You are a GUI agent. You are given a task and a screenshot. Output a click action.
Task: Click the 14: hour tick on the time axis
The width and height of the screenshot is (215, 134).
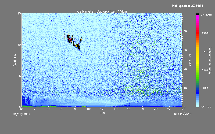(x=116, y=109)
